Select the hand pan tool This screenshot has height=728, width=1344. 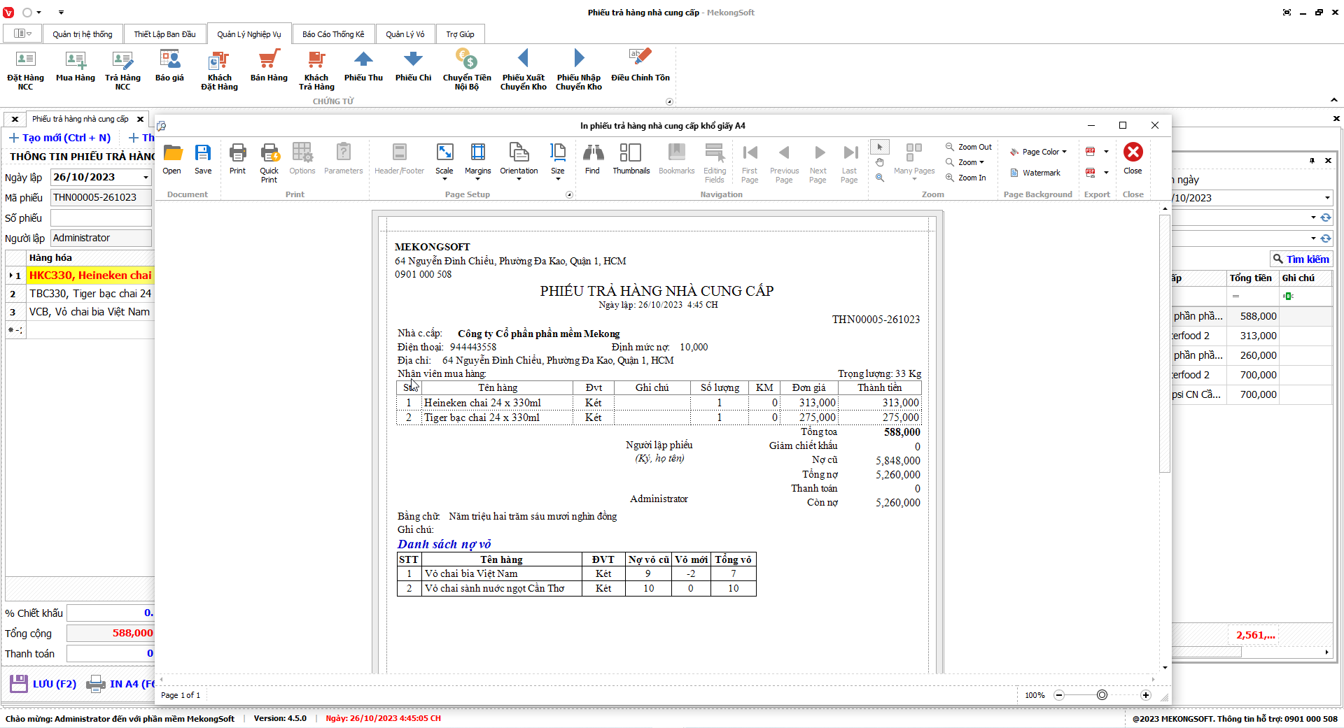880,162
